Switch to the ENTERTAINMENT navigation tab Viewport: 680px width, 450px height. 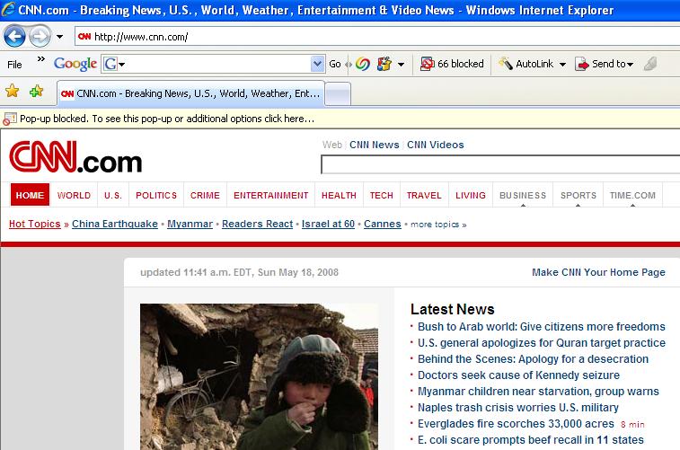pos(270,195)
